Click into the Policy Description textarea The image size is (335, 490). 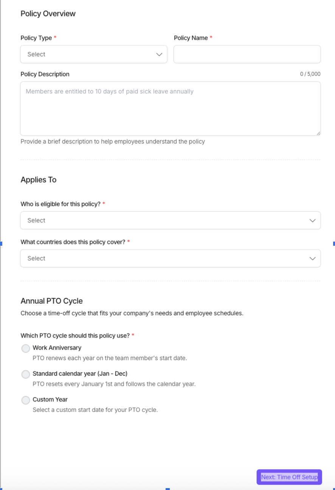(170, 109)
